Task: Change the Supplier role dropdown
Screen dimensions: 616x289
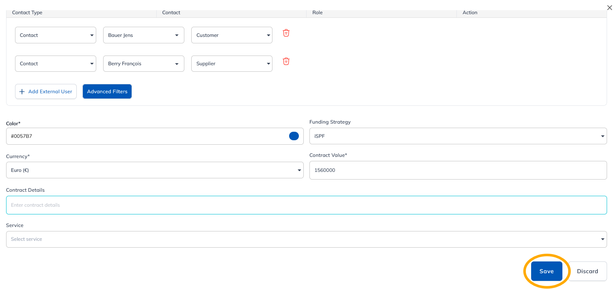Action: (232, 64)
